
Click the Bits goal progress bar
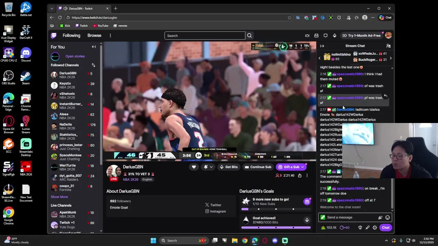click(276, 228)
